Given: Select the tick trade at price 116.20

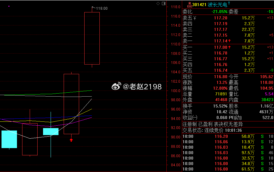Looking at the screenshot, I should [228, 136].
